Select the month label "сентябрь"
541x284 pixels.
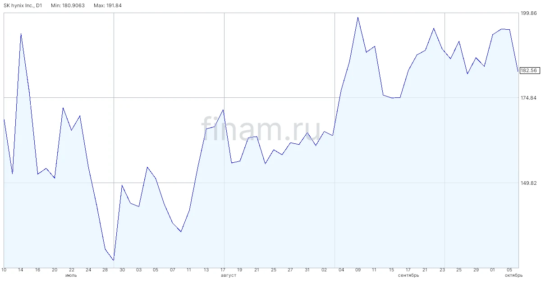(x=408, y=275)
